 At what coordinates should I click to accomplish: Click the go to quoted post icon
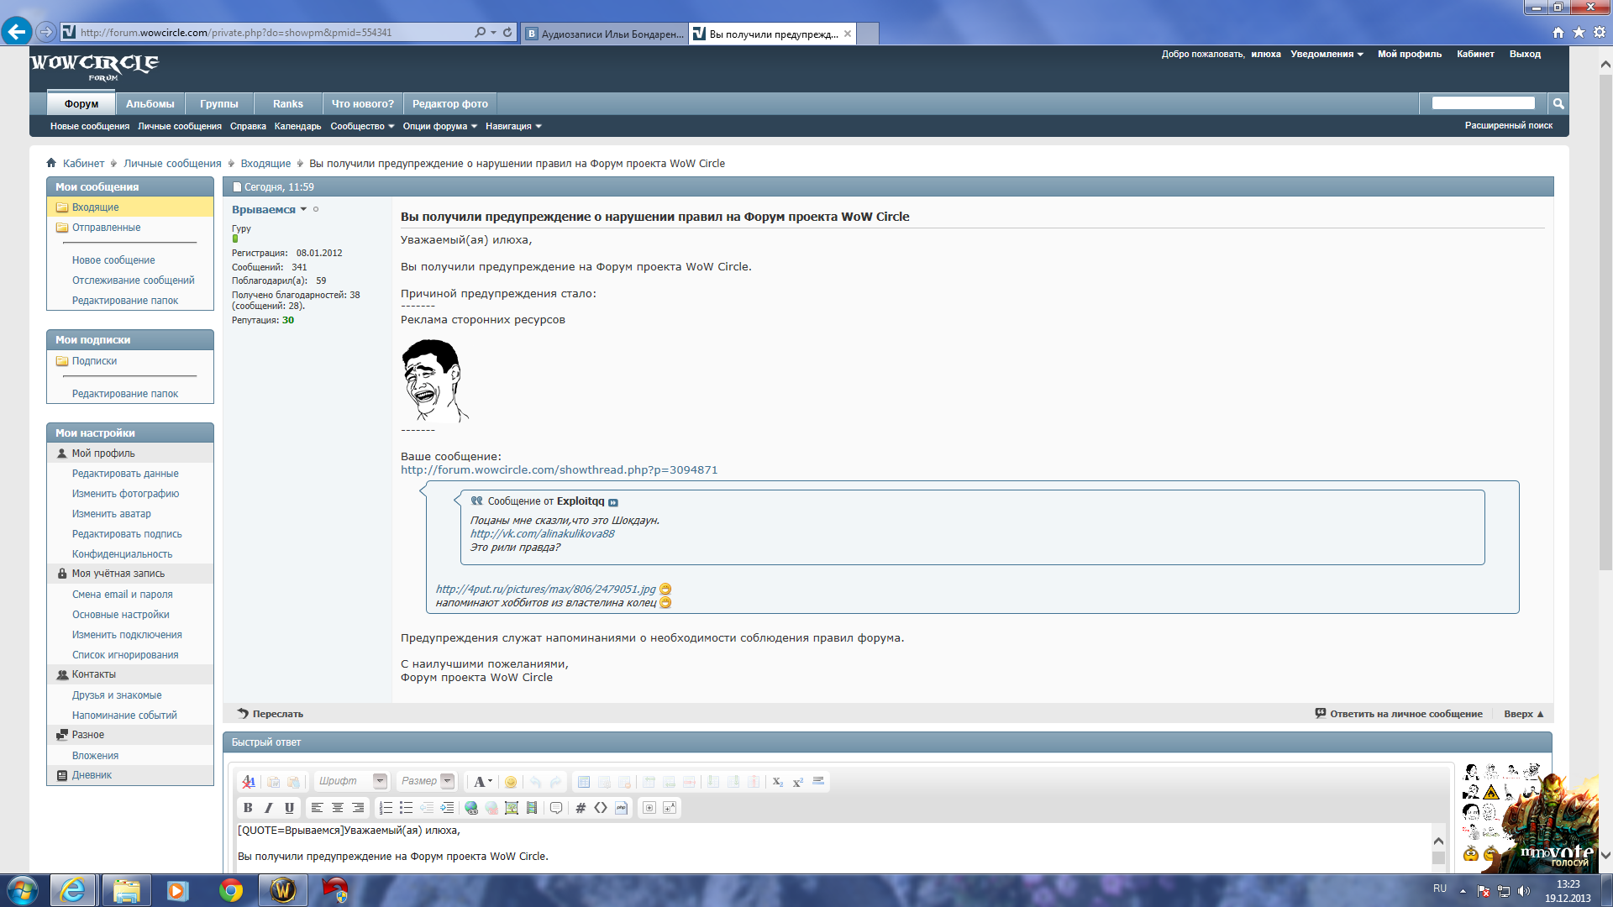613,502
